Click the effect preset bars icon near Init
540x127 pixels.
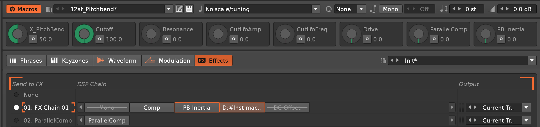(383, 61)
